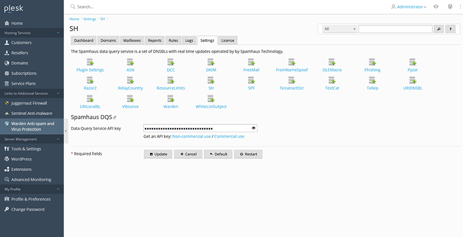The image size is (463, 237).
Task: Open the Phishing plugin icon
Action: (372, 62)
